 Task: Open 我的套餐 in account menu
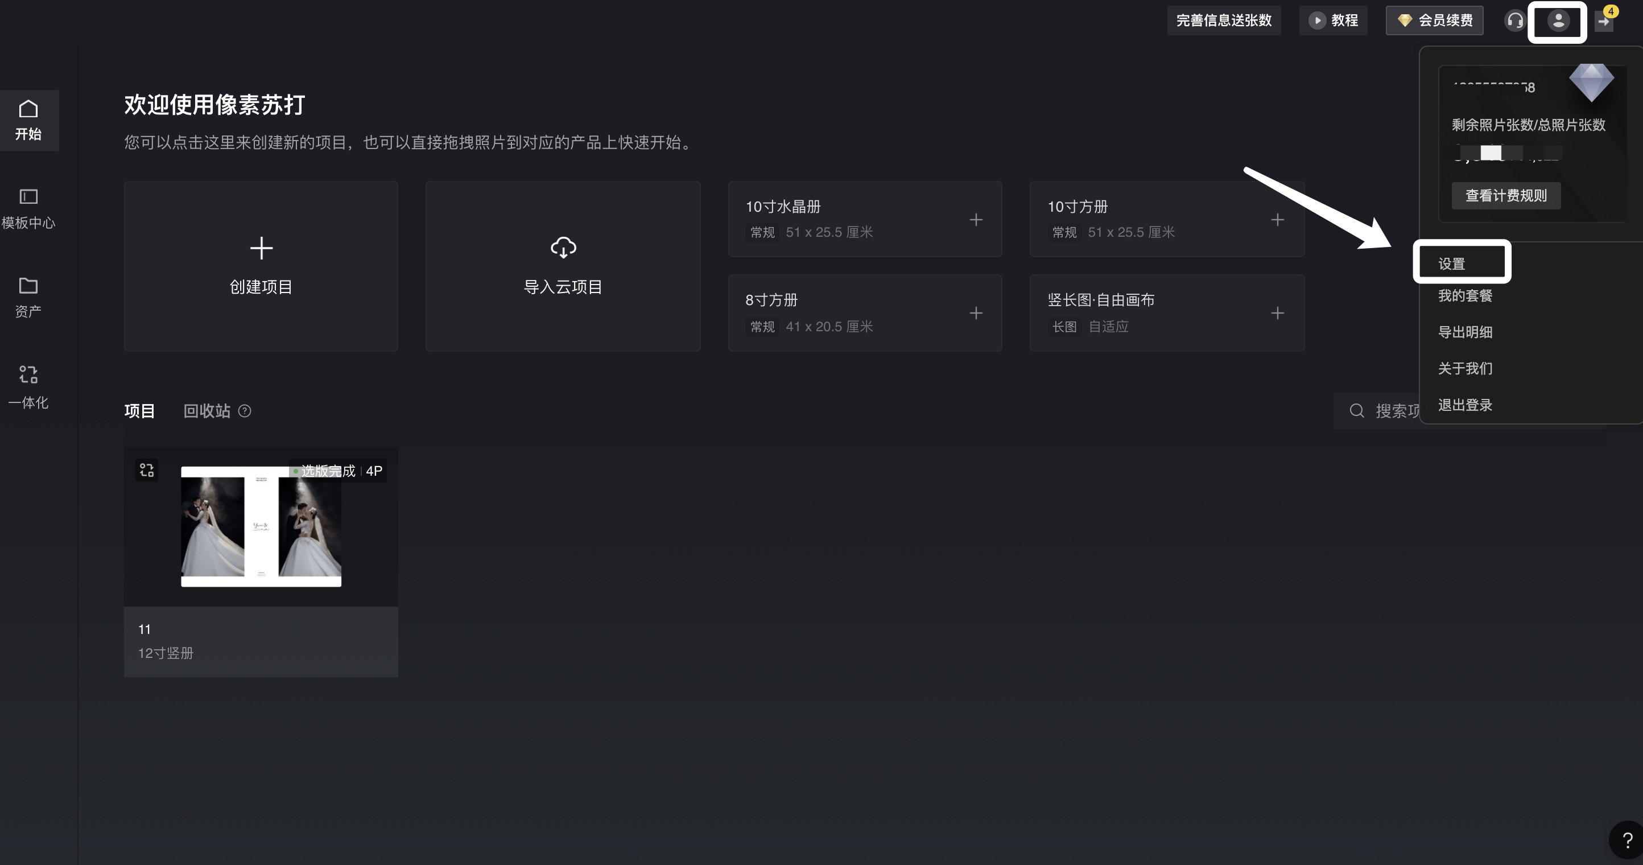pyautogui.click(x=1465, y=295)
